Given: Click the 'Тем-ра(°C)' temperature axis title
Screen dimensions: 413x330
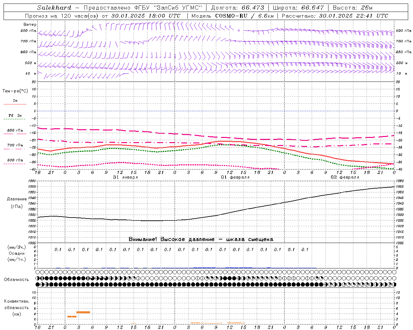Looking at the screenshot, I should tap(15, 91).
